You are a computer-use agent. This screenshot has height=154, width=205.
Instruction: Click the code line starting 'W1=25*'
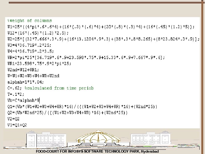[101, 27]
